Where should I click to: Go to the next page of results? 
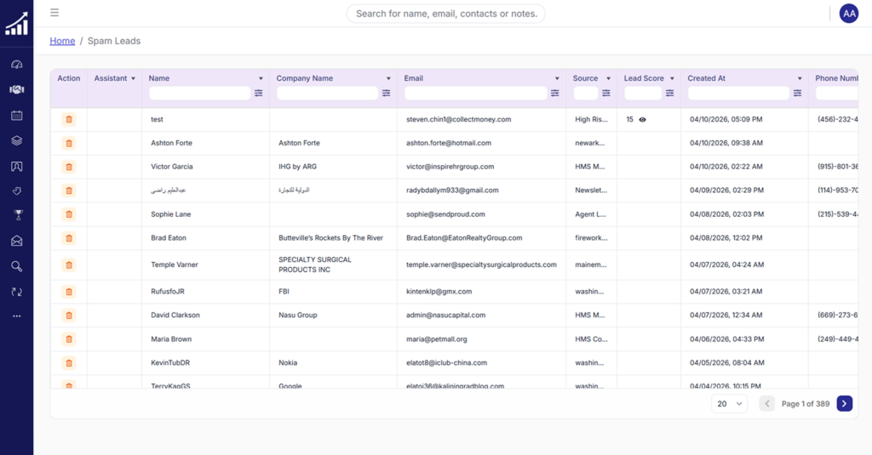[844, 404]
